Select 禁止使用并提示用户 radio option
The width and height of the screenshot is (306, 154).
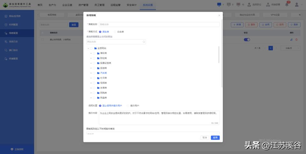[x=100, y=106]
